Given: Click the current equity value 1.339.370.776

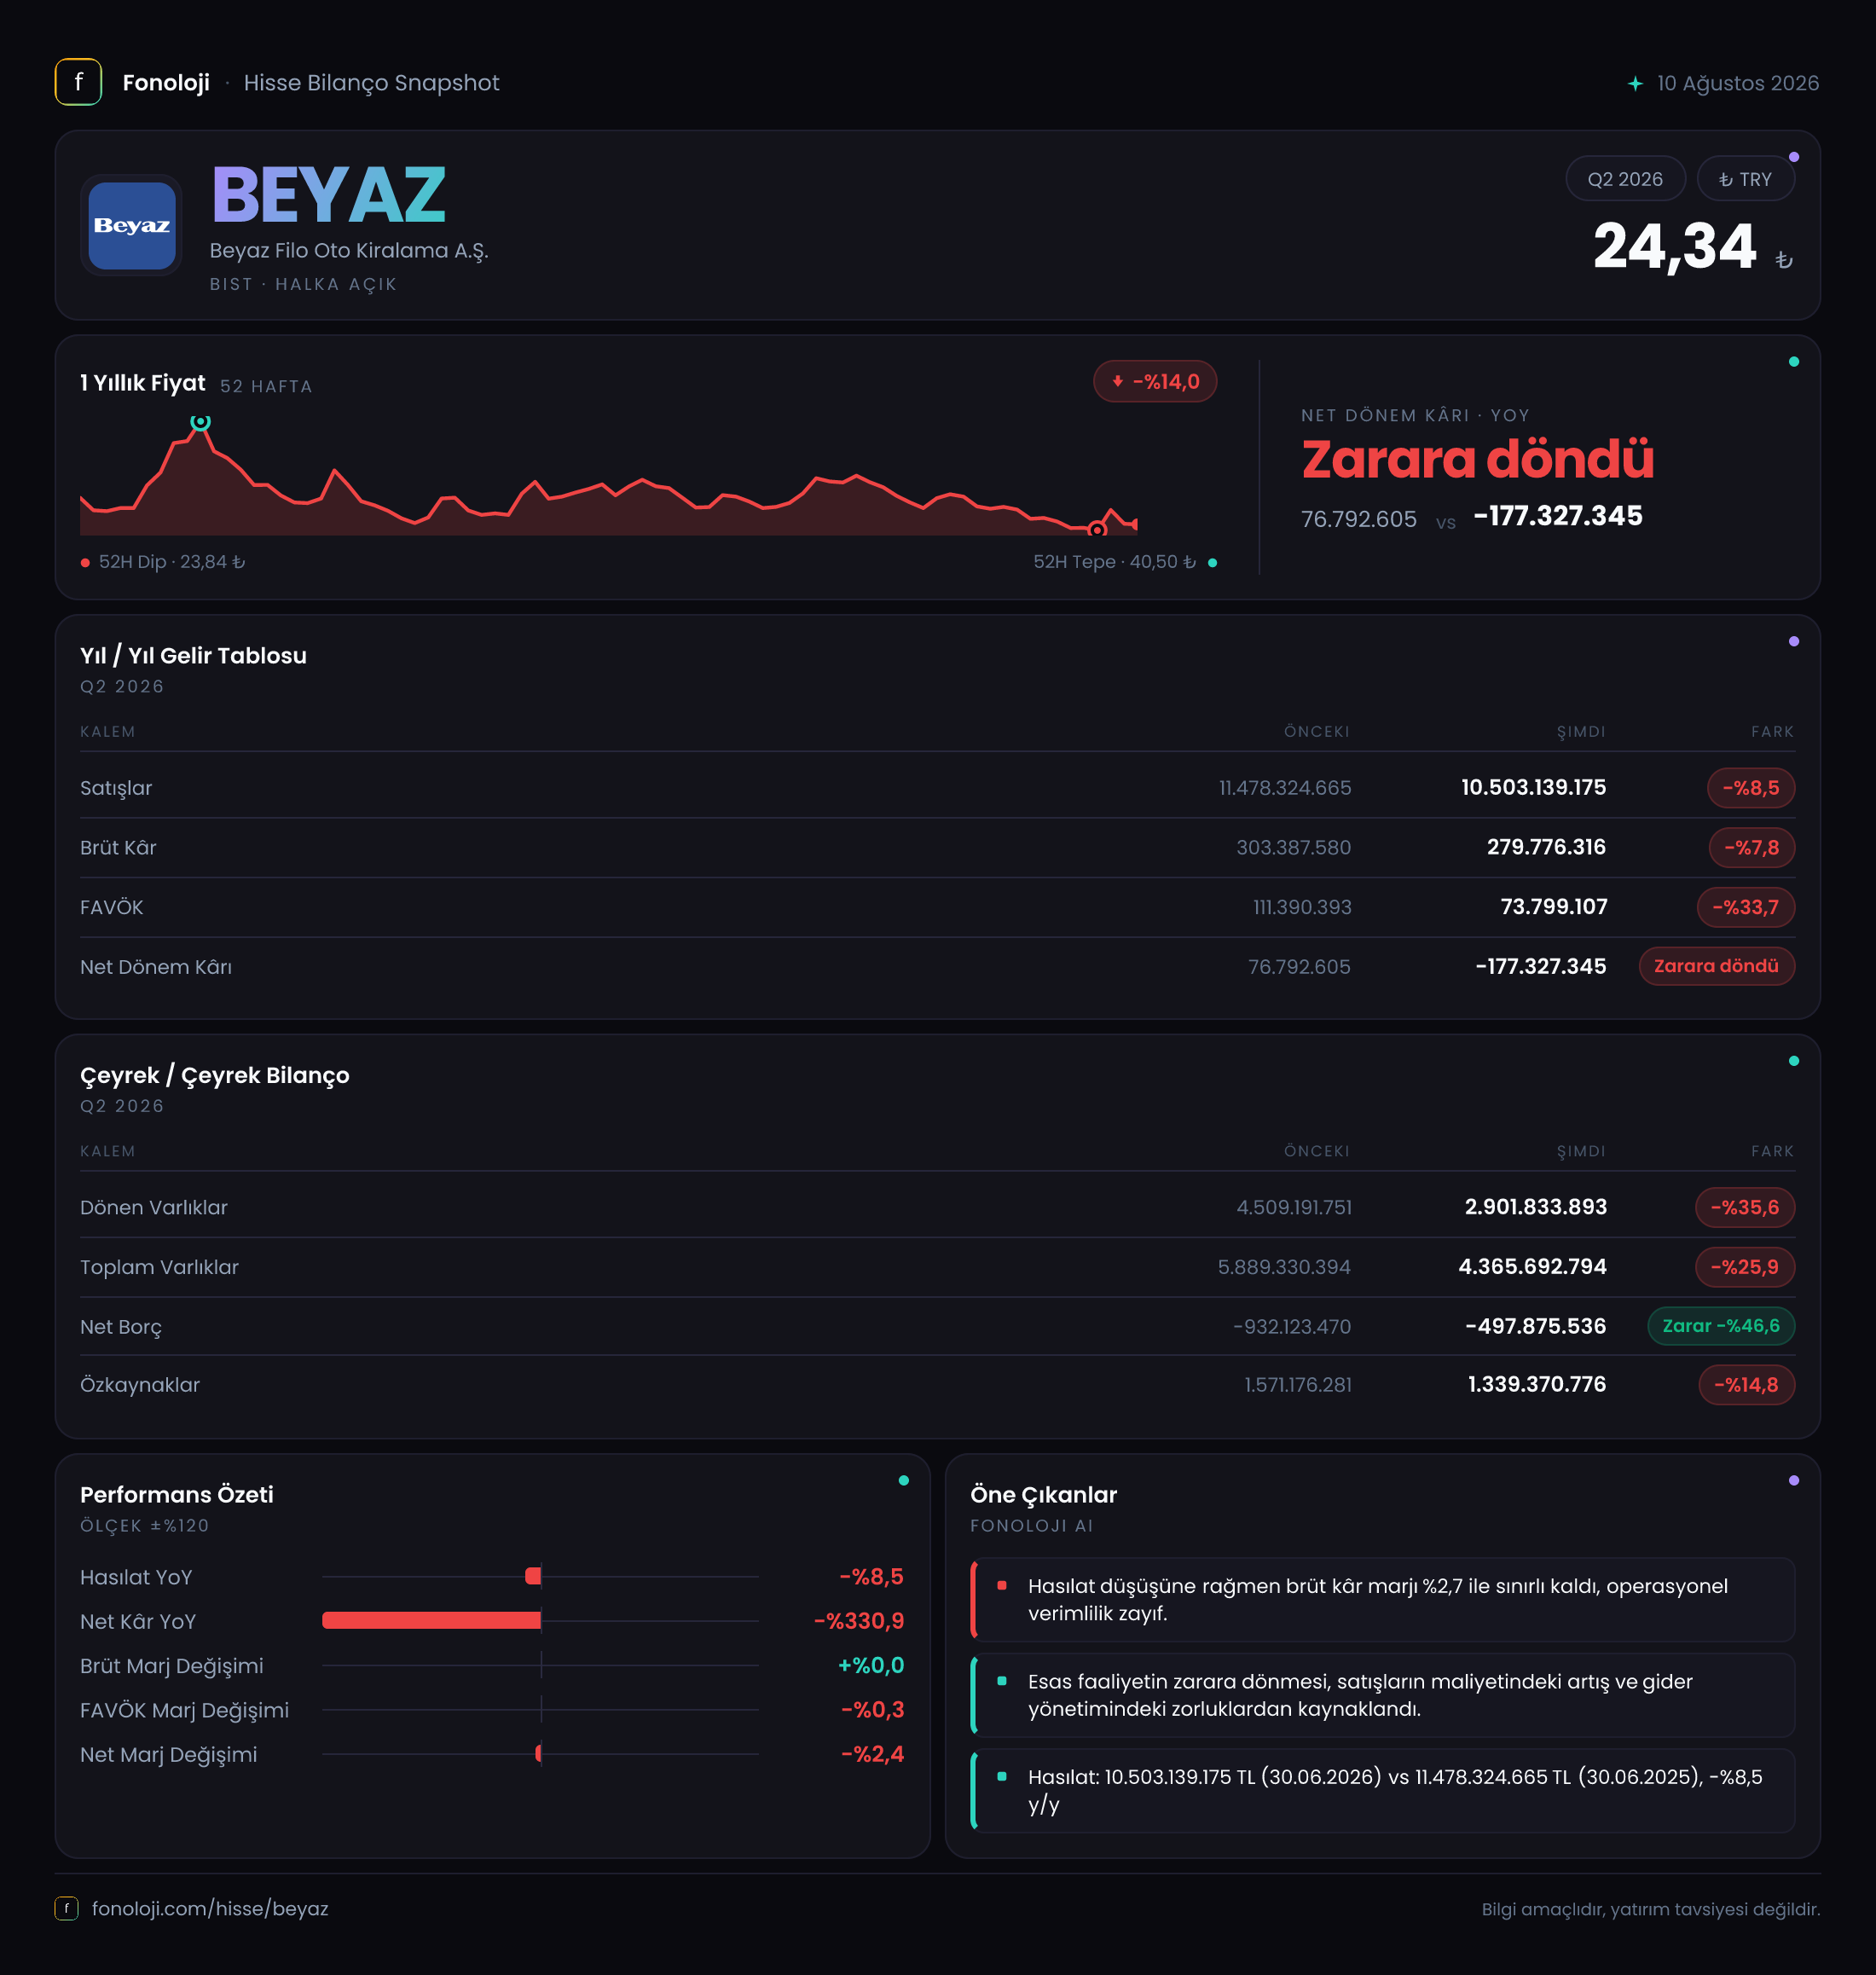Looking at the screenshot, I should coord(1537,1385).
